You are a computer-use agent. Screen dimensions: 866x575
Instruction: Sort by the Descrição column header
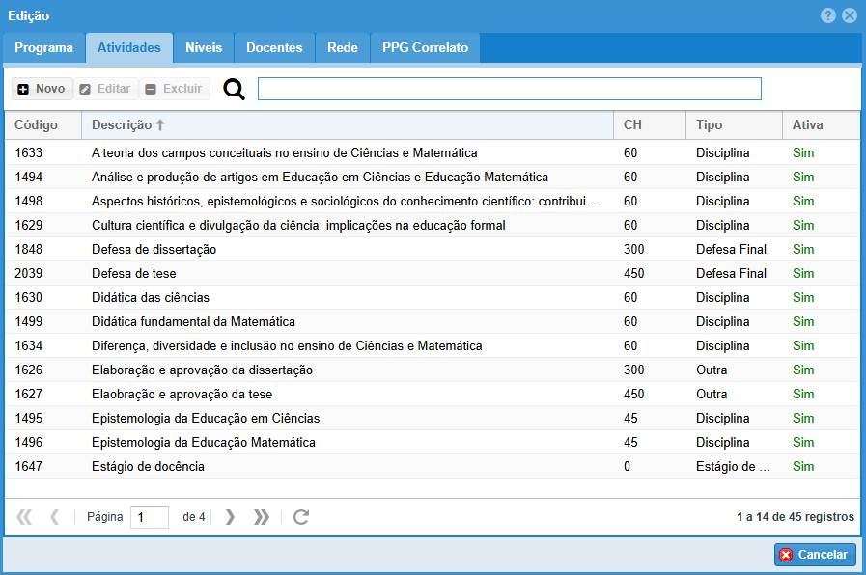point(121,124)
